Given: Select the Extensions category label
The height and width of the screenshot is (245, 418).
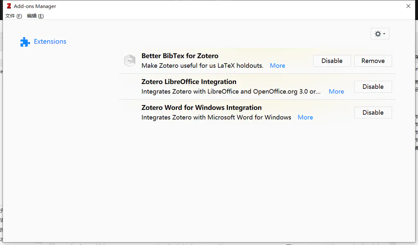Looking at the screenshot, I should click(x=50, y=42).
